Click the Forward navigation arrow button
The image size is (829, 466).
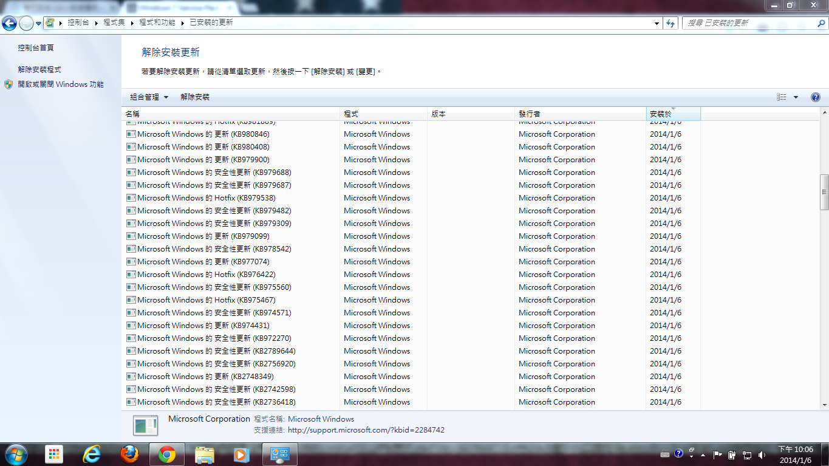click(x=26, y=23)
